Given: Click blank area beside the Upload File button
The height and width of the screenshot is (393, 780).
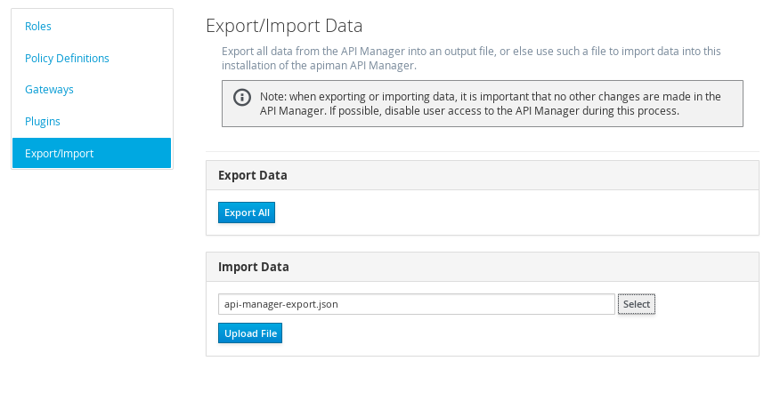Looking at the screenshot, I should pyautogui.click(x=517, y=333).
